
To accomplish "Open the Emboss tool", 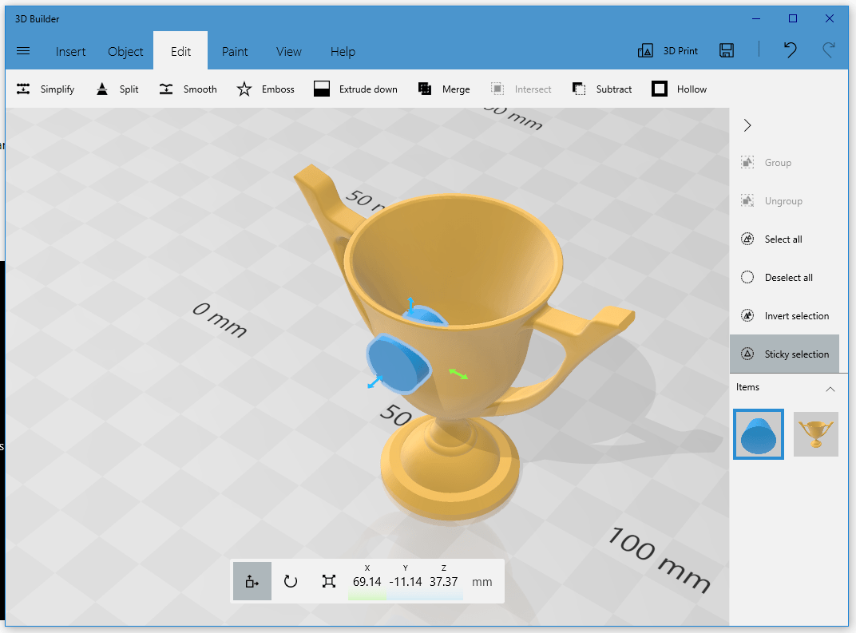I will pyautogui.click(x=265, y=89).
